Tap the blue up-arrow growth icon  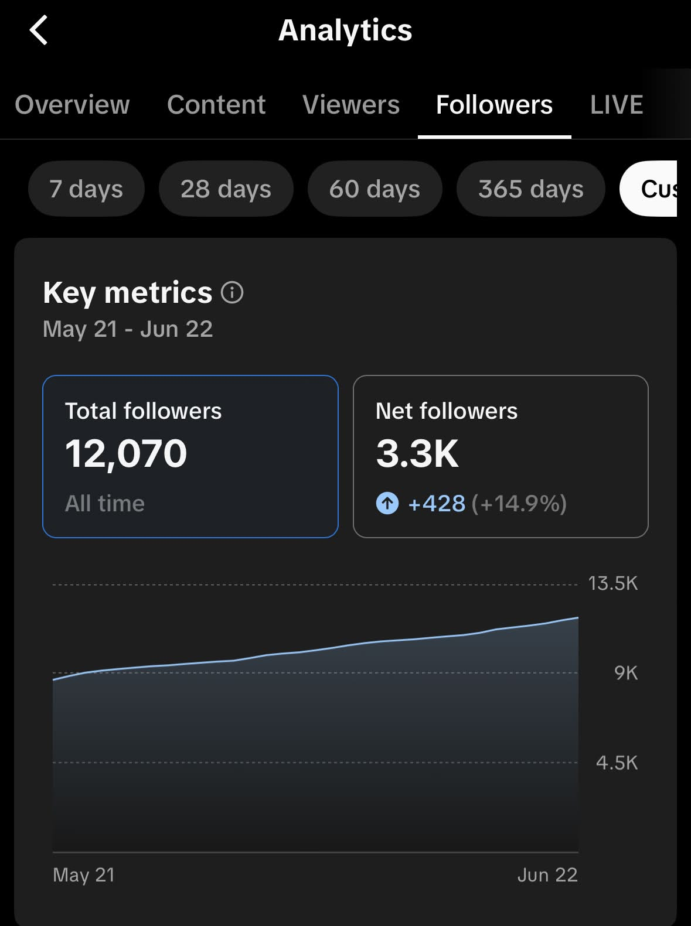[x=387, y=503]
